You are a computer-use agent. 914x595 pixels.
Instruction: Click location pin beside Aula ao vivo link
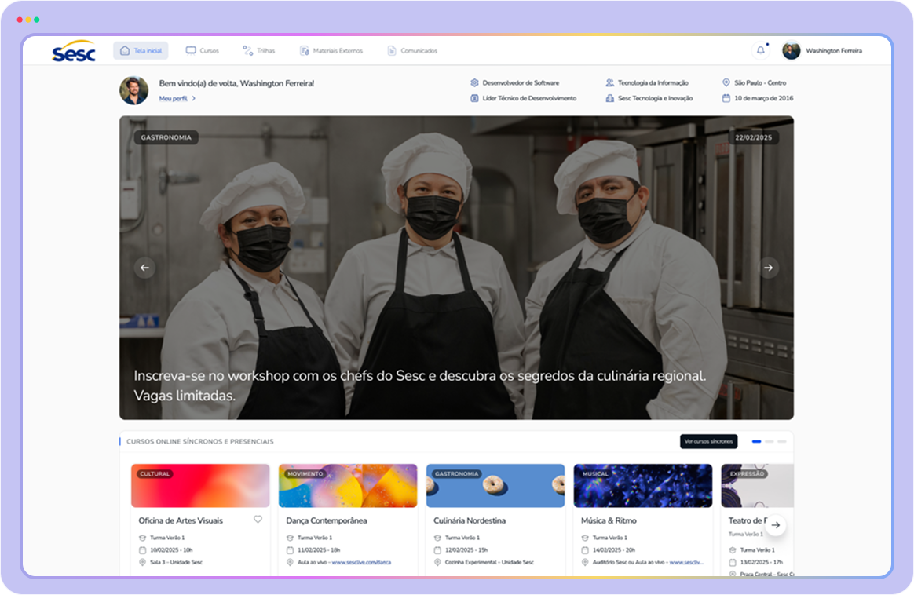coord(290,562)
